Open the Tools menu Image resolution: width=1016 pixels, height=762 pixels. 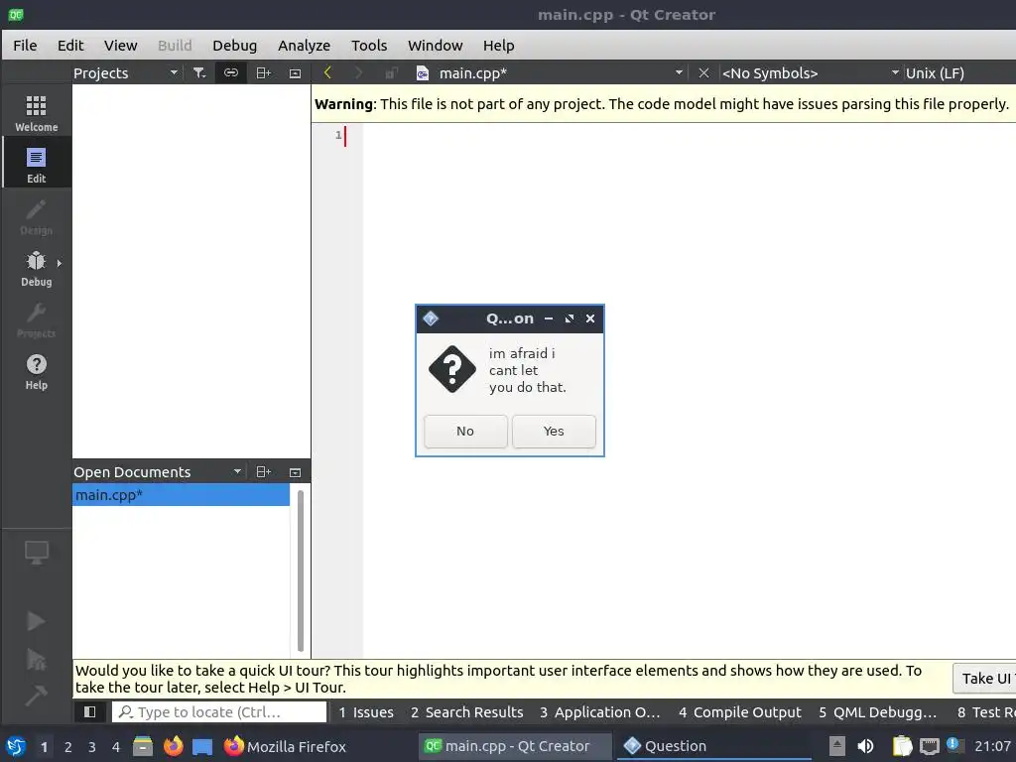[x=369, y=46]
